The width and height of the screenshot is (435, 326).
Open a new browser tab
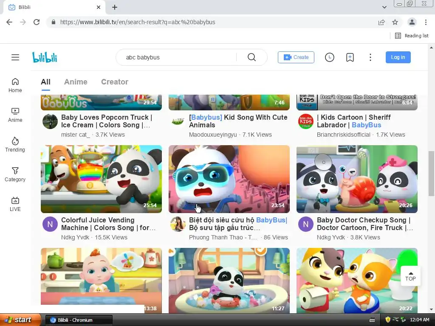(115, 7)
